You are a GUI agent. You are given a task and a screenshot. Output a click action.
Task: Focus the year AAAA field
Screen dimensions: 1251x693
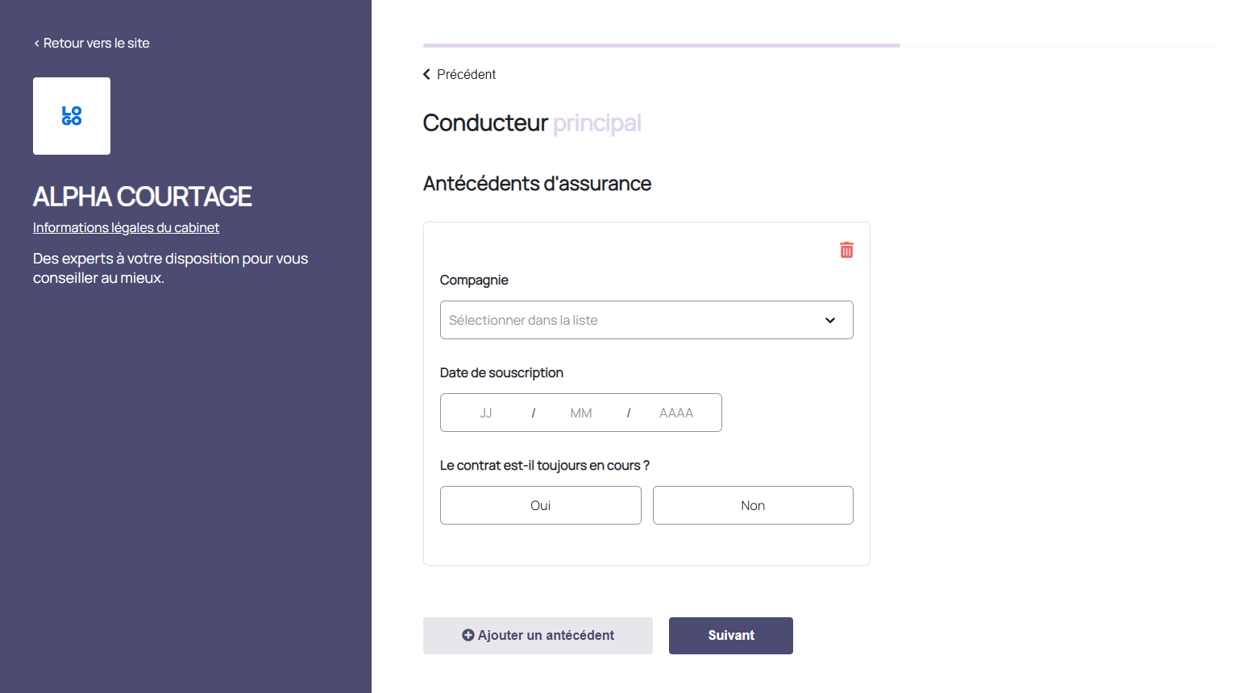pos(675,413)
